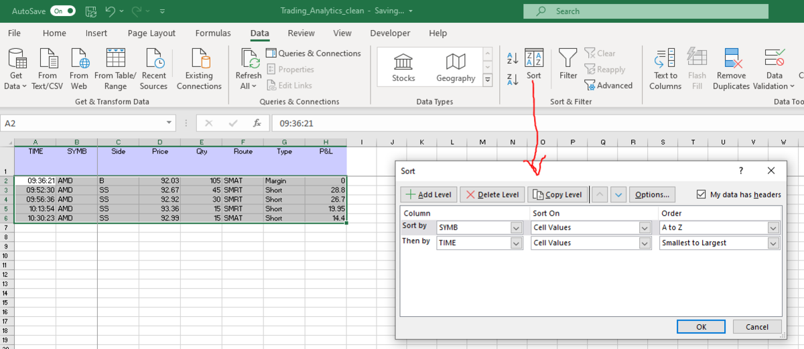The image size is (804, 349).
Task: Switch to the Formulas ribbon tab
Action: tap(213, 33)
